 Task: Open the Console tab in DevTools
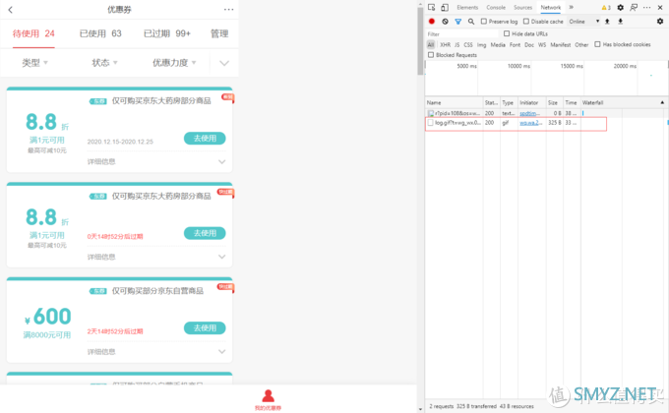point(496,7)
